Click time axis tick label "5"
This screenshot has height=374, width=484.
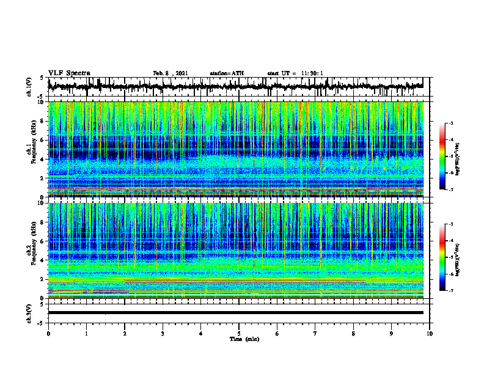coord(239,334)
